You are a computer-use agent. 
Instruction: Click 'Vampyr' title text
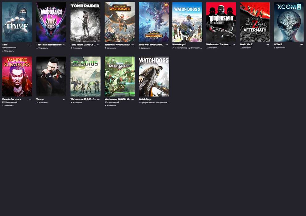tap(40, 99)
